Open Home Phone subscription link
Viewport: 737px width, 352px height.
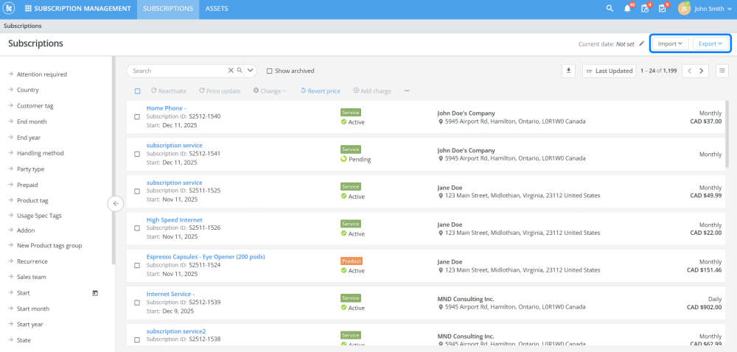click(x=167, y=108)
